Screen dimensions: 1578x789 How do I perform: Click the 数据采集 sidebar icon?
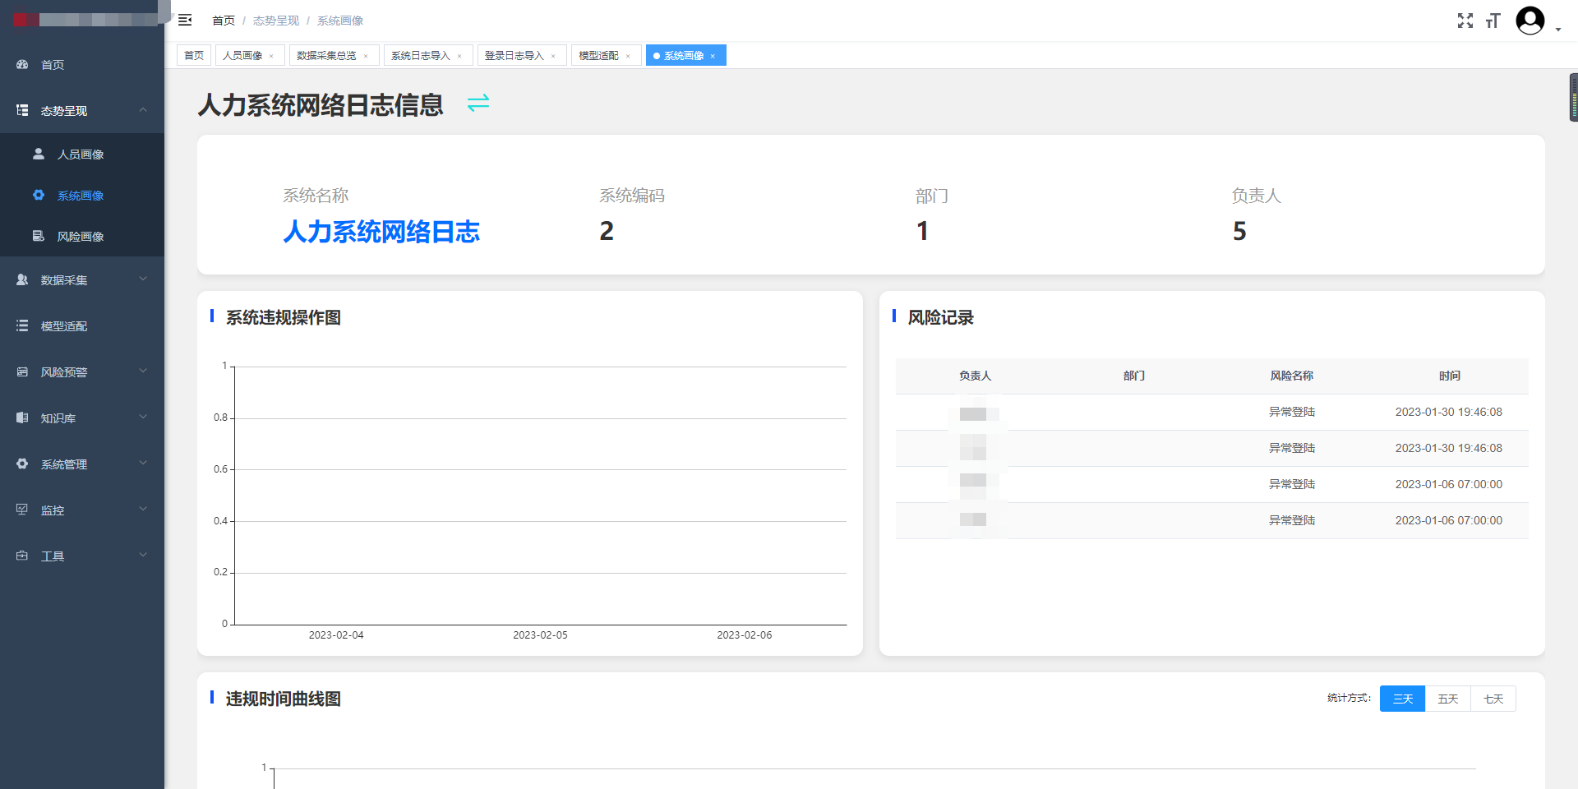(22, 279)
